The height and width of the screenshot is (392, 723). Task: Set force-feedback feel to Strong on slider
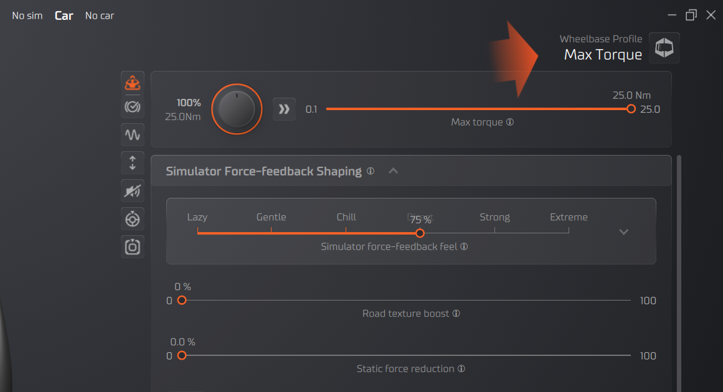pyautogui.click(x=494, y=233)
